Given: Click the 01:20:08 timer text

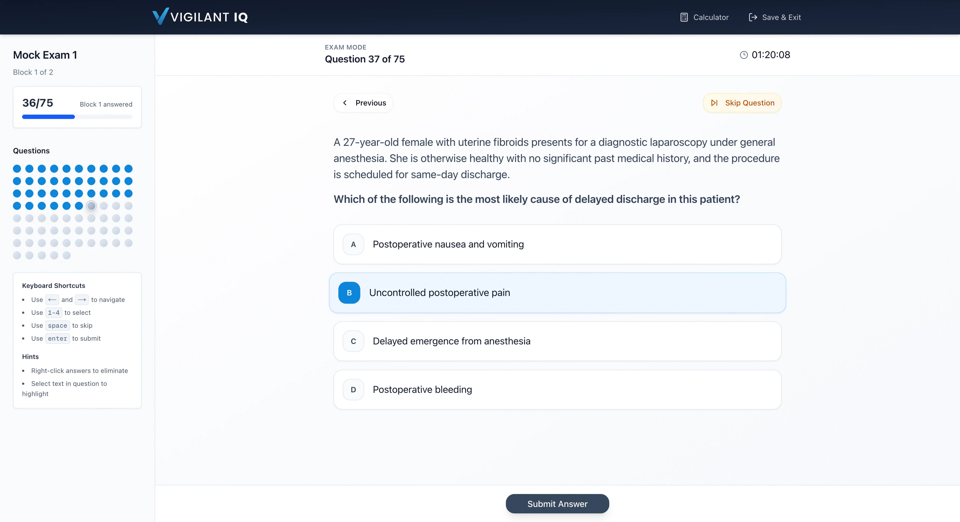Looking at the screenshot, I should (x=771, y=55).
